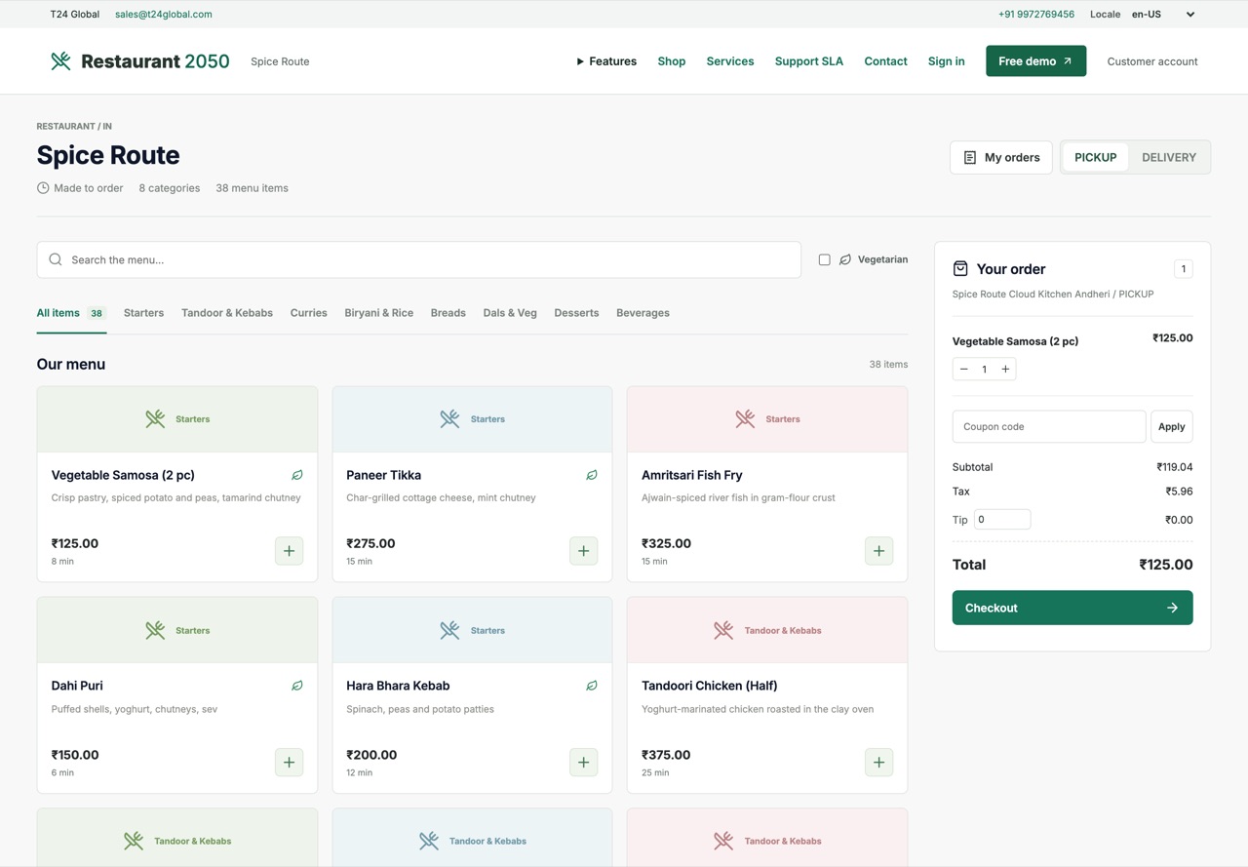Image resolution: width=1248 pixels, height=867 pixels.
Task: Open the Beverages category tab
Action: [643, 313]
